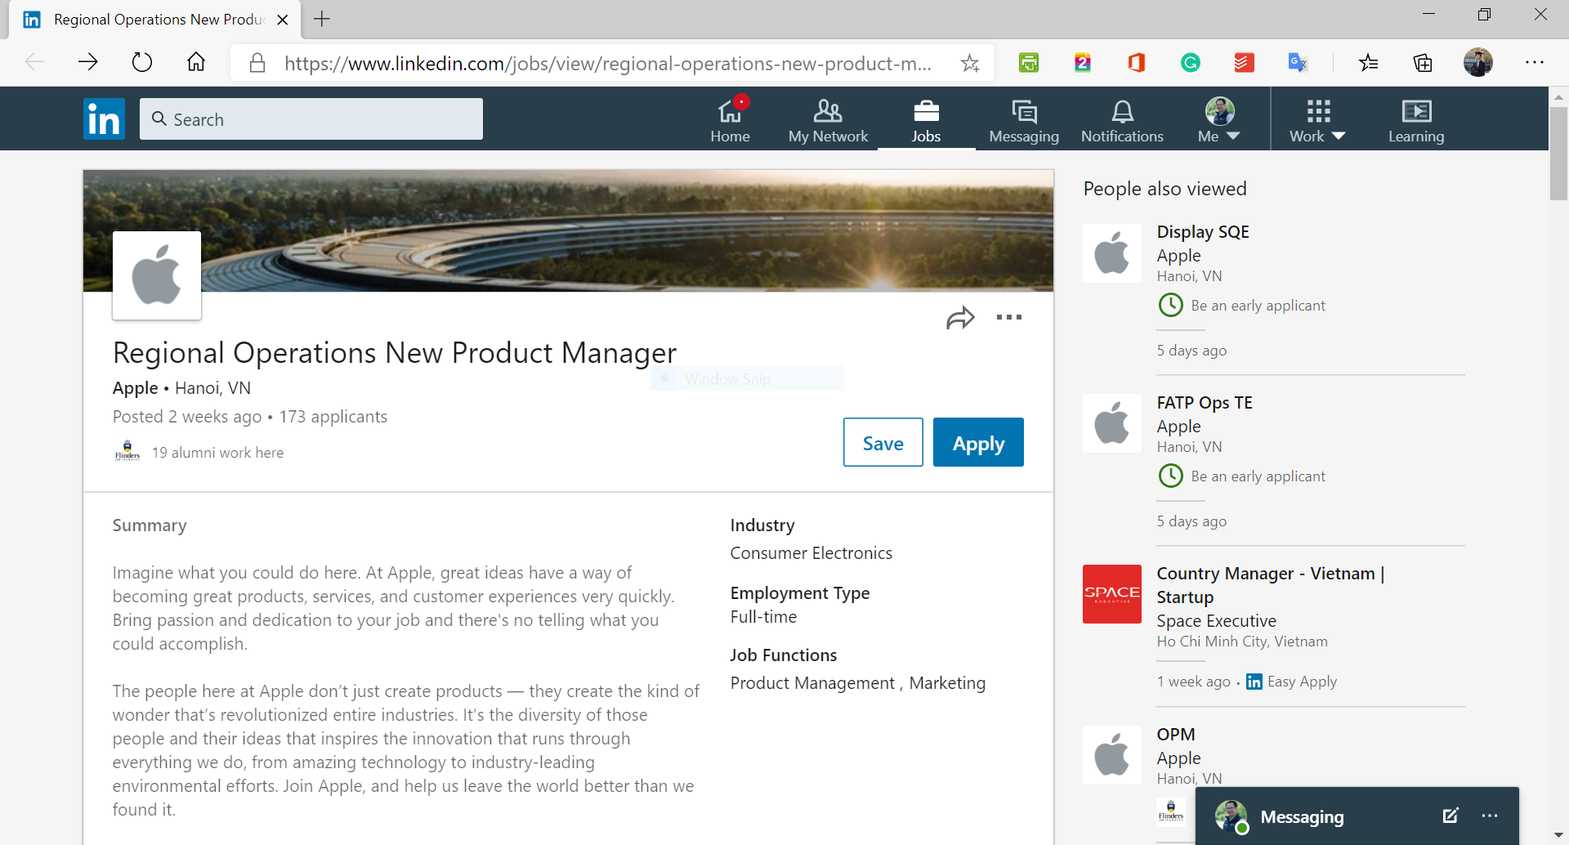This screenshot has height=845, width=1569.
Task: Open the Google Translate extension icon
Action: (1298, 62)
